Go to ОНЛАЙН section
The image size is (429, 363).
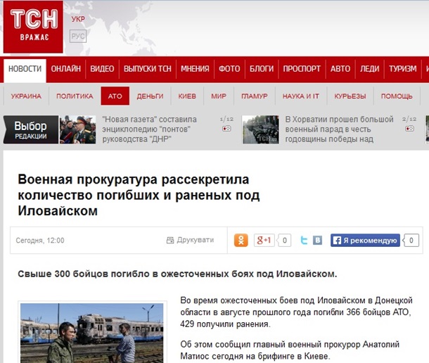[x=65, y=69]
